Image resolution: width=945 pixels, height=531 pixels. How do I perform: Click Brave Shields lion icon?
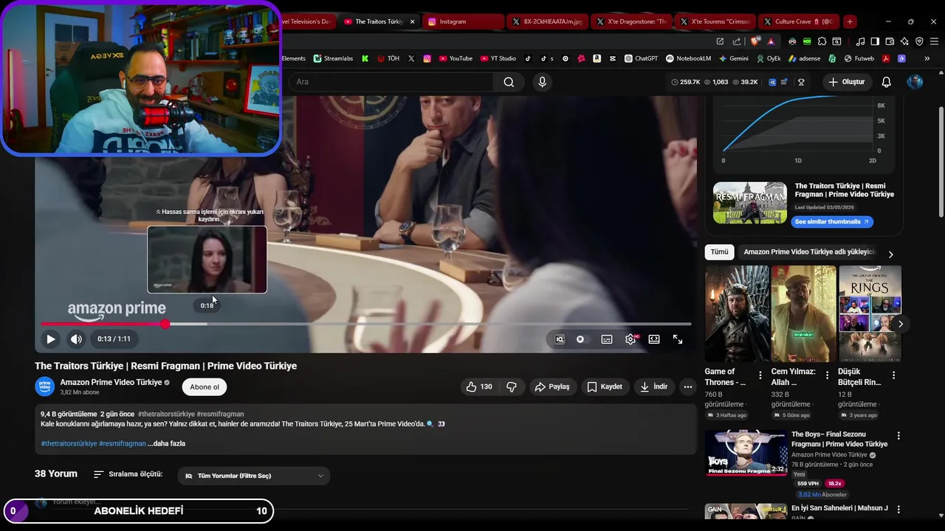754,41
